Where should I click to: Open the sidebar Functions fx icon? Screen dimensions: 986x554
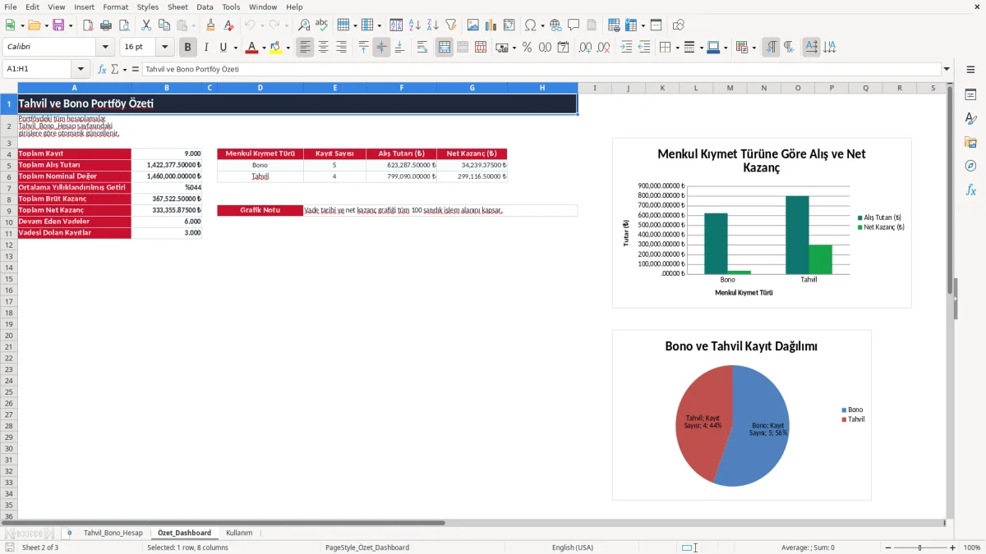click(x=970, y=190)
